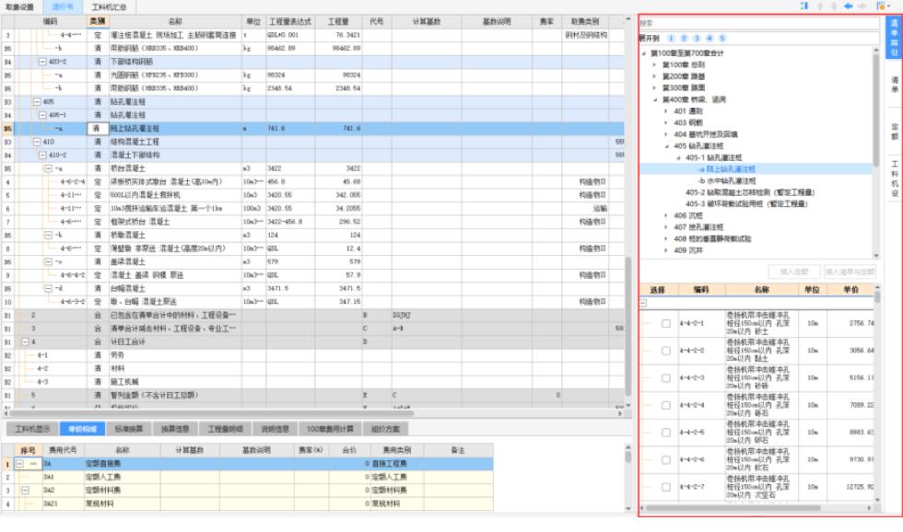The height and width of the screenshot is (532, 903).
Task: Tick checkbox for quota 4-4-2-4
Action: click(666, 405)
